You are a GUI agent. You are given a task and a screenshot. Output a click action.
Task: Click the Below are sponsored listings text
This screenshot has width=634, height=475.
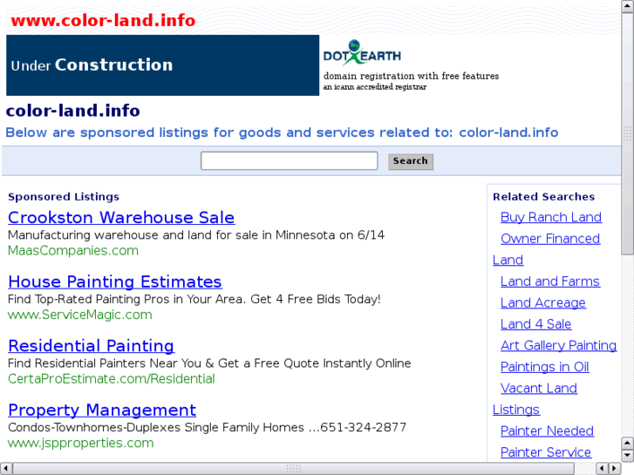282,132
